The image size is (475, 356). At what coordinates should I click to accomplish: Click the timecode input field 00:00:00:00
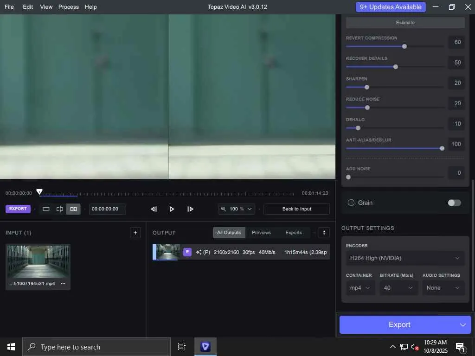107,209
